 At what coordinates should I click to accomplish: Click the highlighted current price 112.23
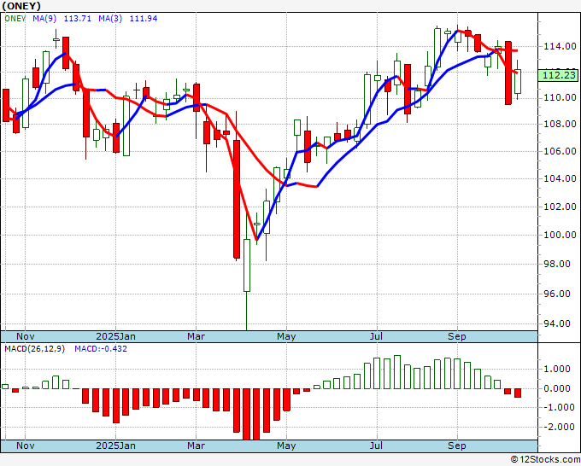click(559, 75)
